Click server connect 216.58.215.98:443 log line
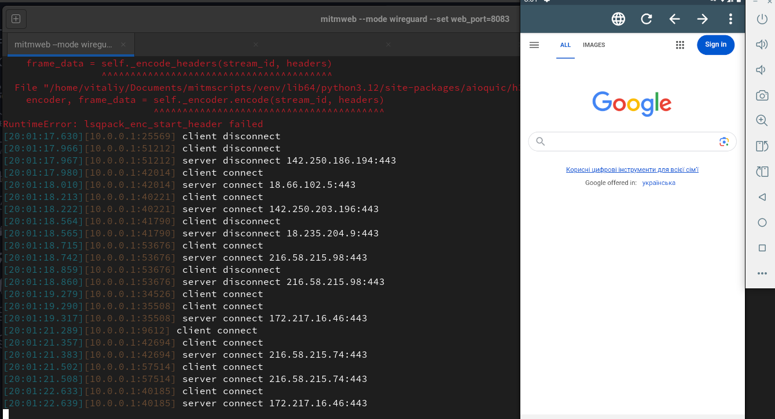Image resolution: width=775 pixels, height=419 pixels. coord(185,258)
